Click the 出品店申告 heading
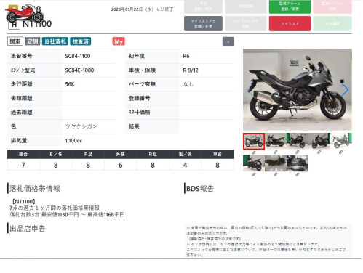The image size is (363, 273). click(27, 228)
